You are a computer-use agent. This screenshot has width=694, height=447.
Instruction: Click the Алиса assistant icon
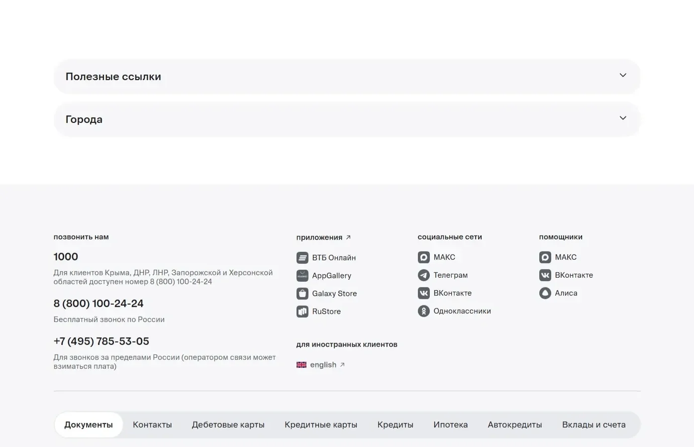pos(545,293)
